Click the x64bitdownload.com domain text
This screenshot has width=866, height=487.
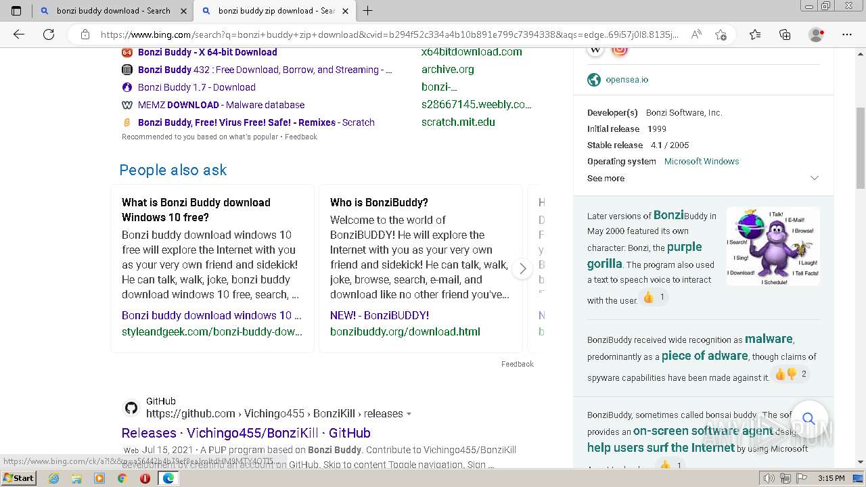(x=472, y=52)
